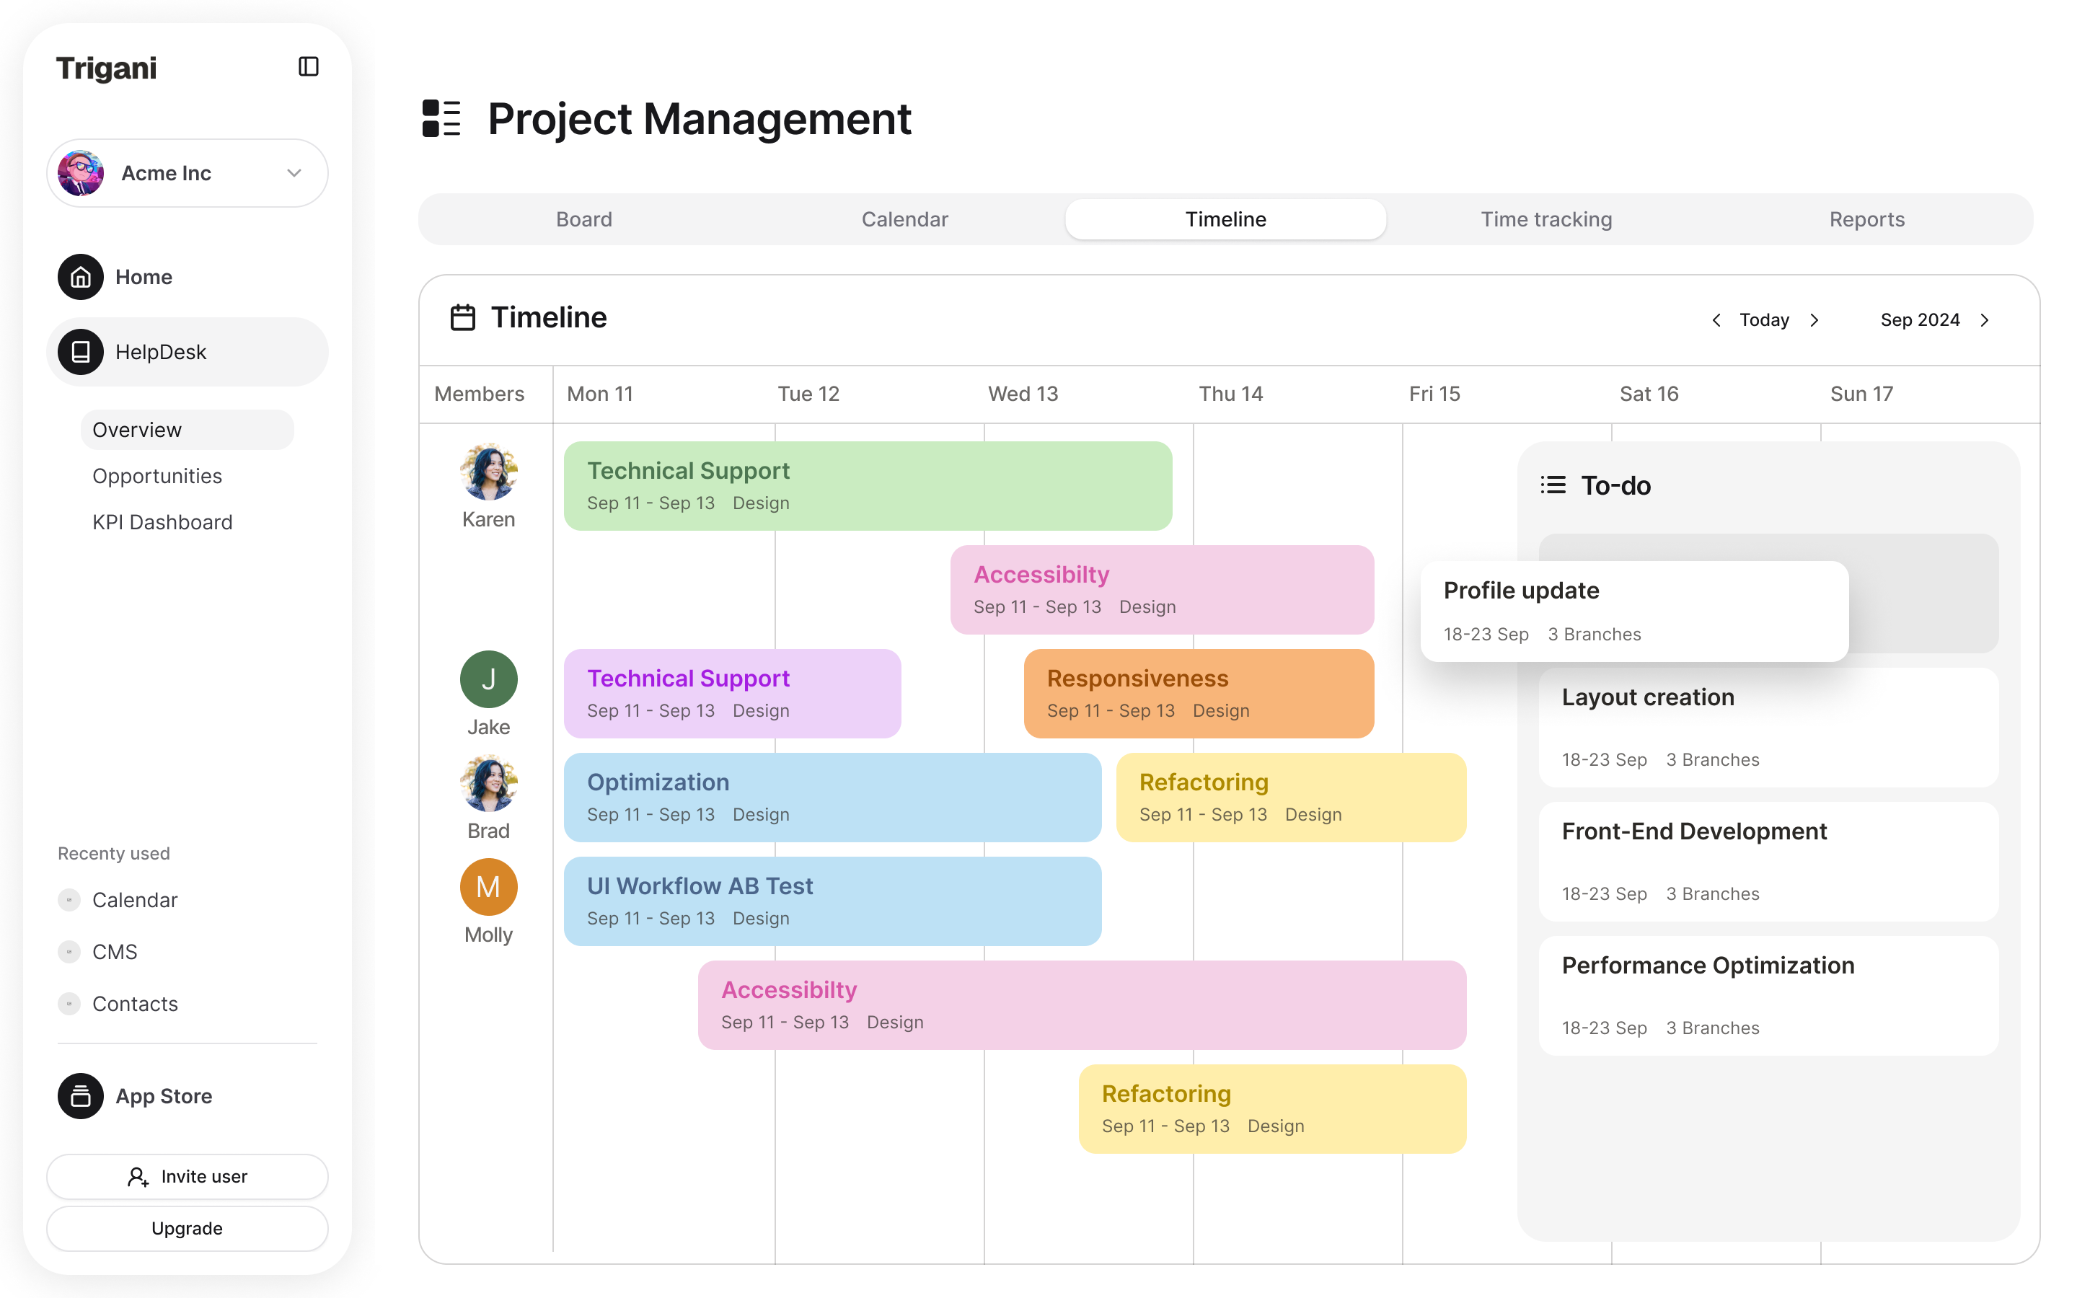Click the To-do list icon
The image size is (2077, 1298).
tap(1552, 484)
